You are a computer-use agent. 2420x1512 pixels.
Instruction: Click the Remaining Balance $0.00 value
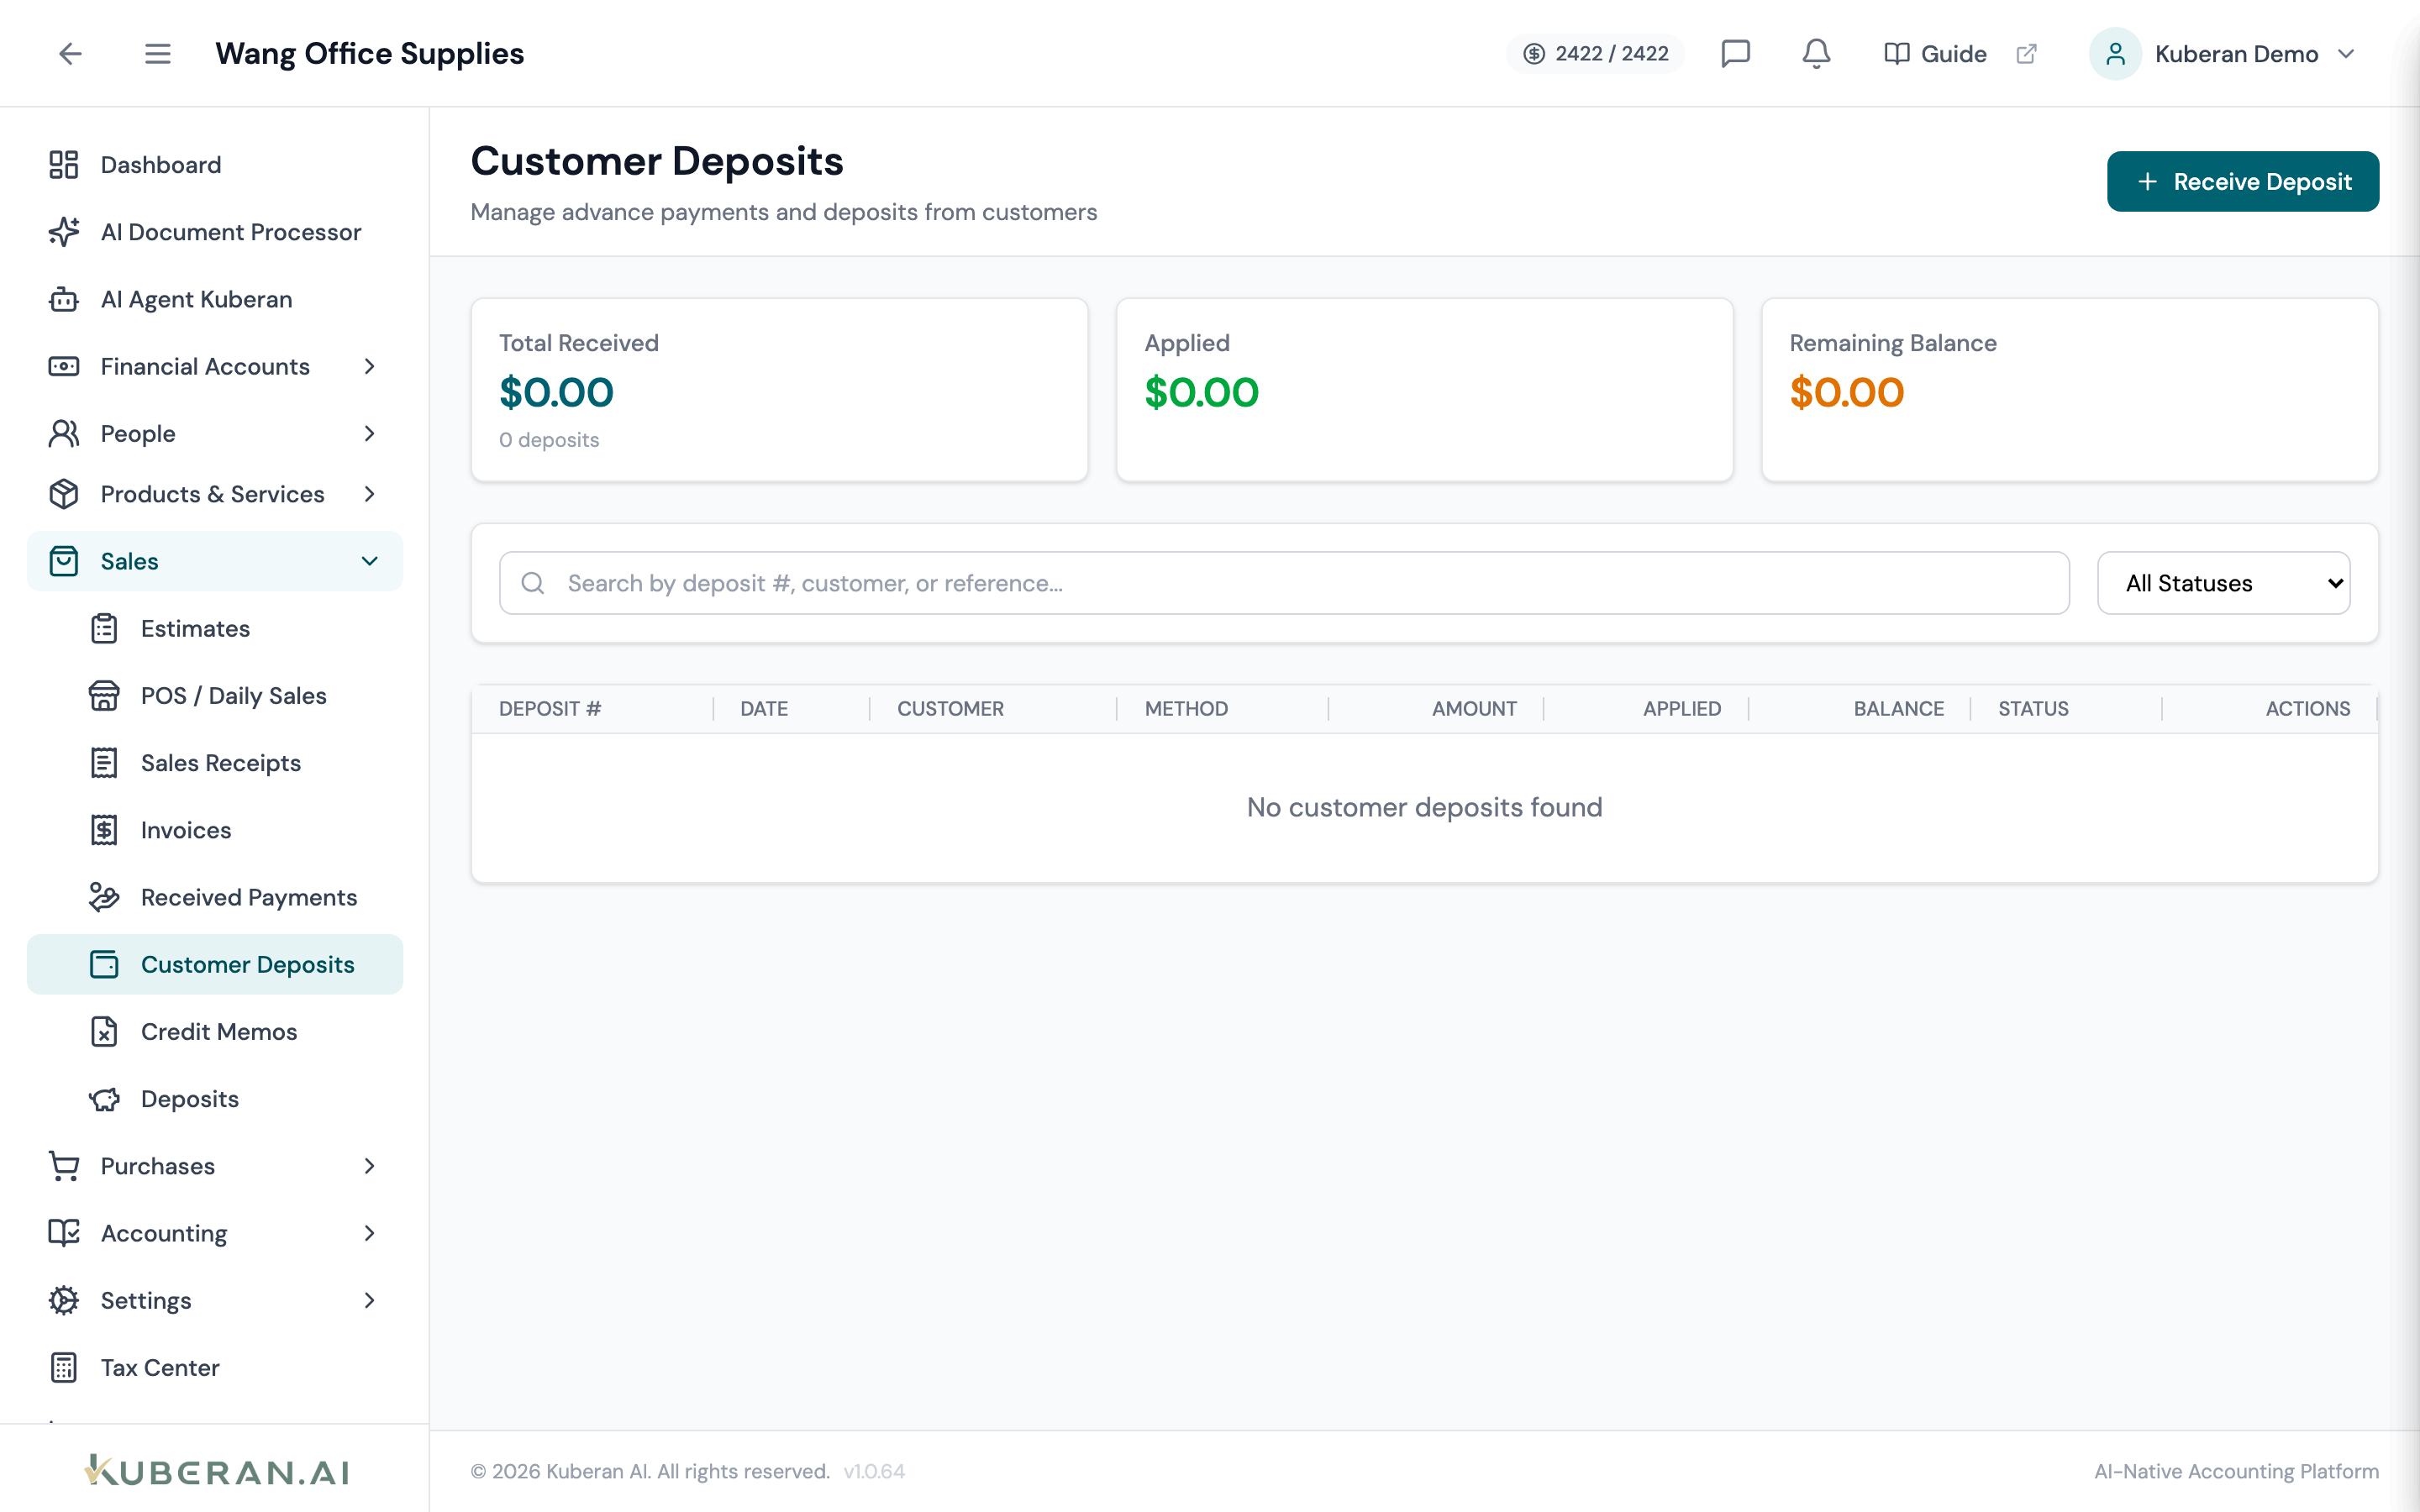[1846, 393]
